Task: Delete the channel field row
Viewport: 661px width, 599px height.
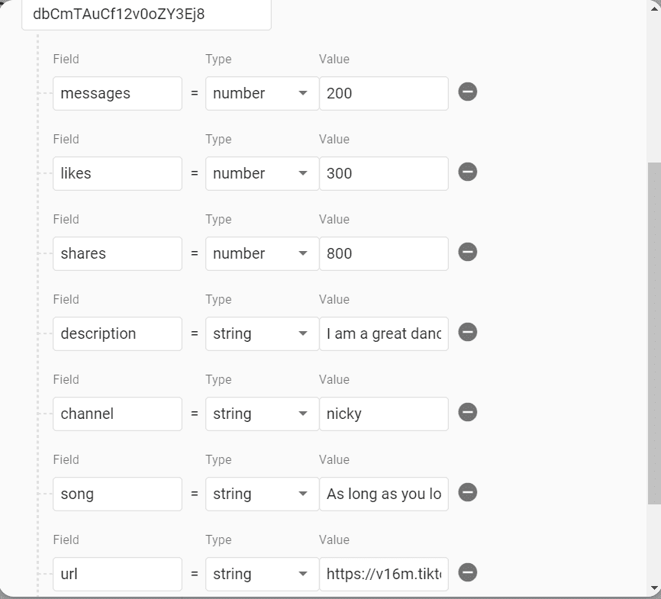Action: point(468,413)
